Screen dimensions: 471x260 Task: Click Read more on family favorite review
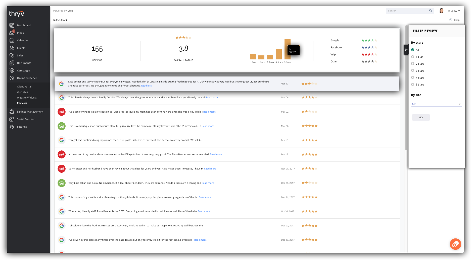click(212, 98)
